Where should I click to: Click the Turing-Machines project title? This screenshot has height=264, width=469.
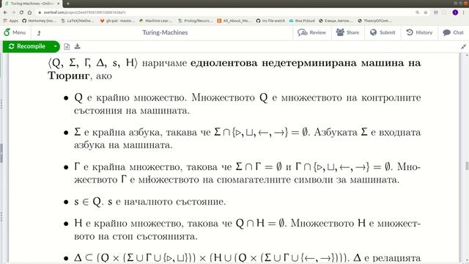tap(165, 32)
